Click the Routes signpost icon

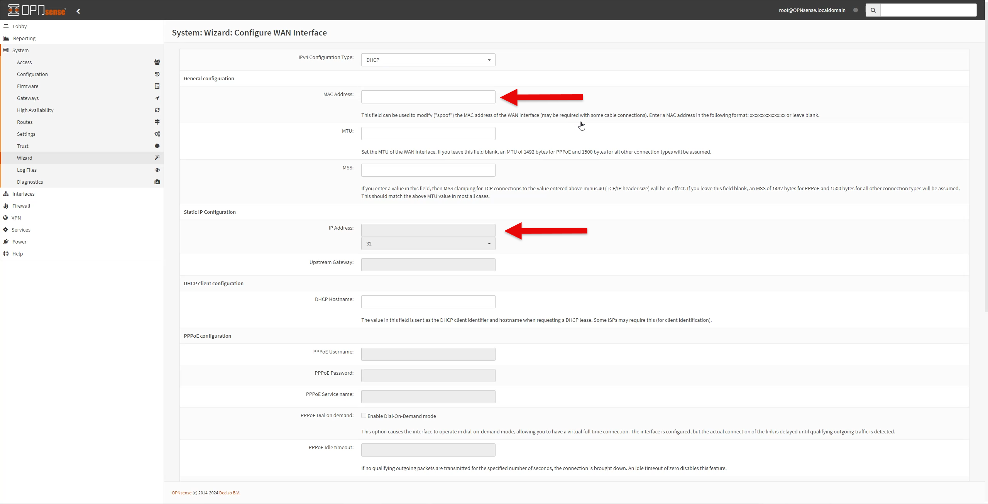pos(157,122)
